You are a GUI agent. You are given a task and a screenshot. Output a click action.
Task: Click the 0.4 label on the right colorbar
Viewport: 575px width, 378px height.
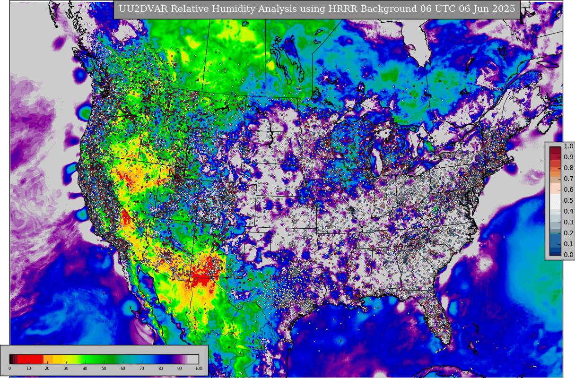[568, 212]
